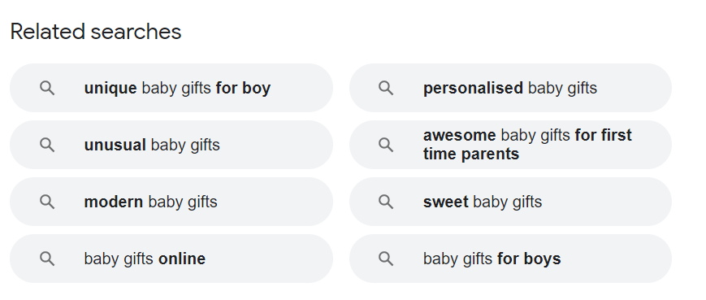Click search icon beside unique baby gifts for boy
The width and height of the screenshot is (706, 300).
click(x=47, y=88)
